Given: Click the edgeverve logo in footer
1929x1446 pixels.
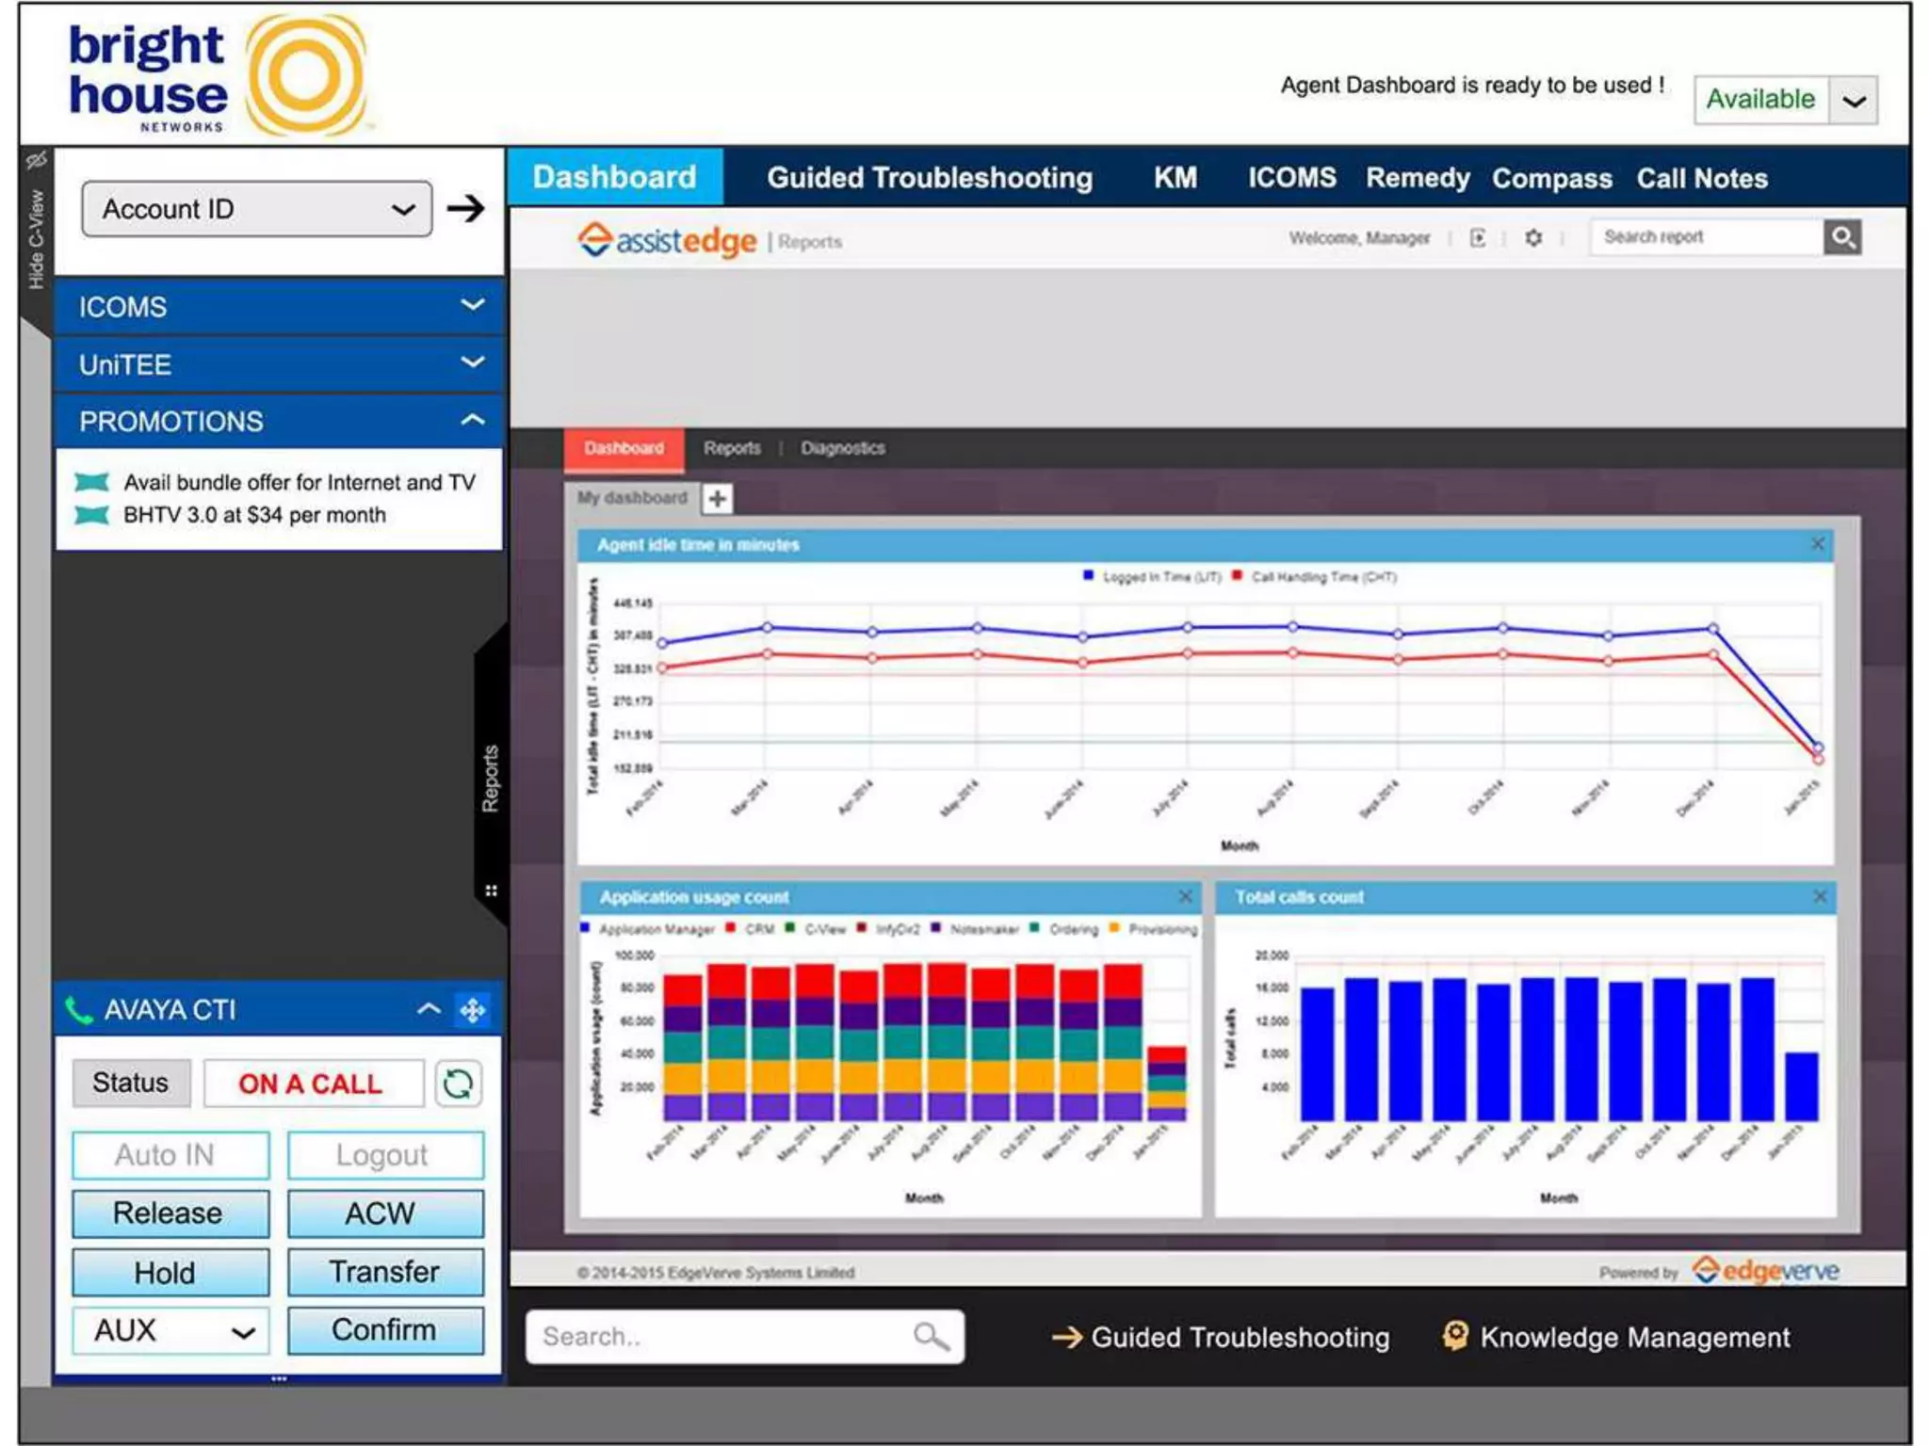Looking at the screenshot, I should coord(1766,1271).
